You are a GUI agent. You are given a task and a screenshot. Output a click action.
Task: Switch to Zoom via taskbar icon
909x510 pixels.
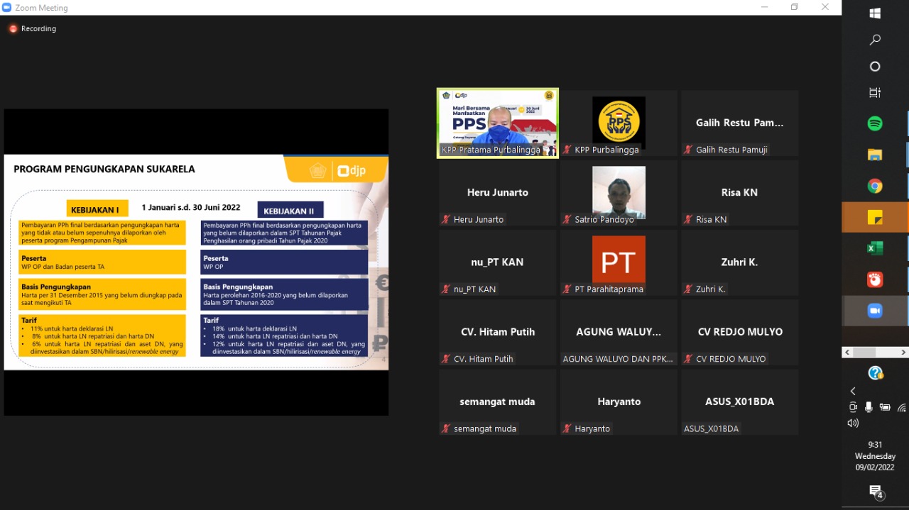(875, 311)
